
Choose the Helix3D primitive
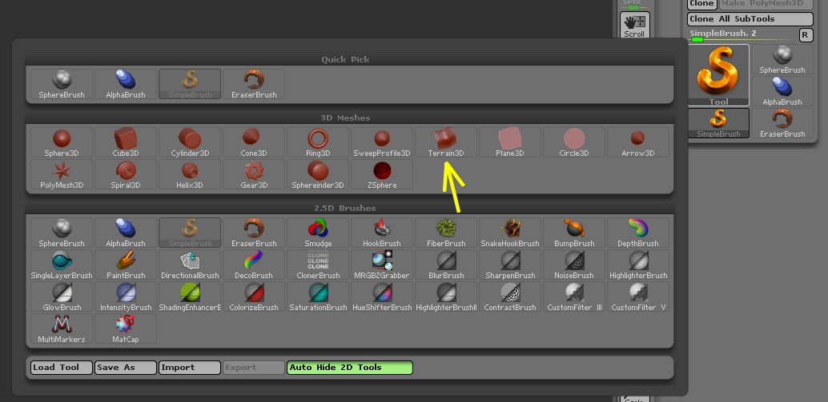pyautogui.click(x=190, y=175)
